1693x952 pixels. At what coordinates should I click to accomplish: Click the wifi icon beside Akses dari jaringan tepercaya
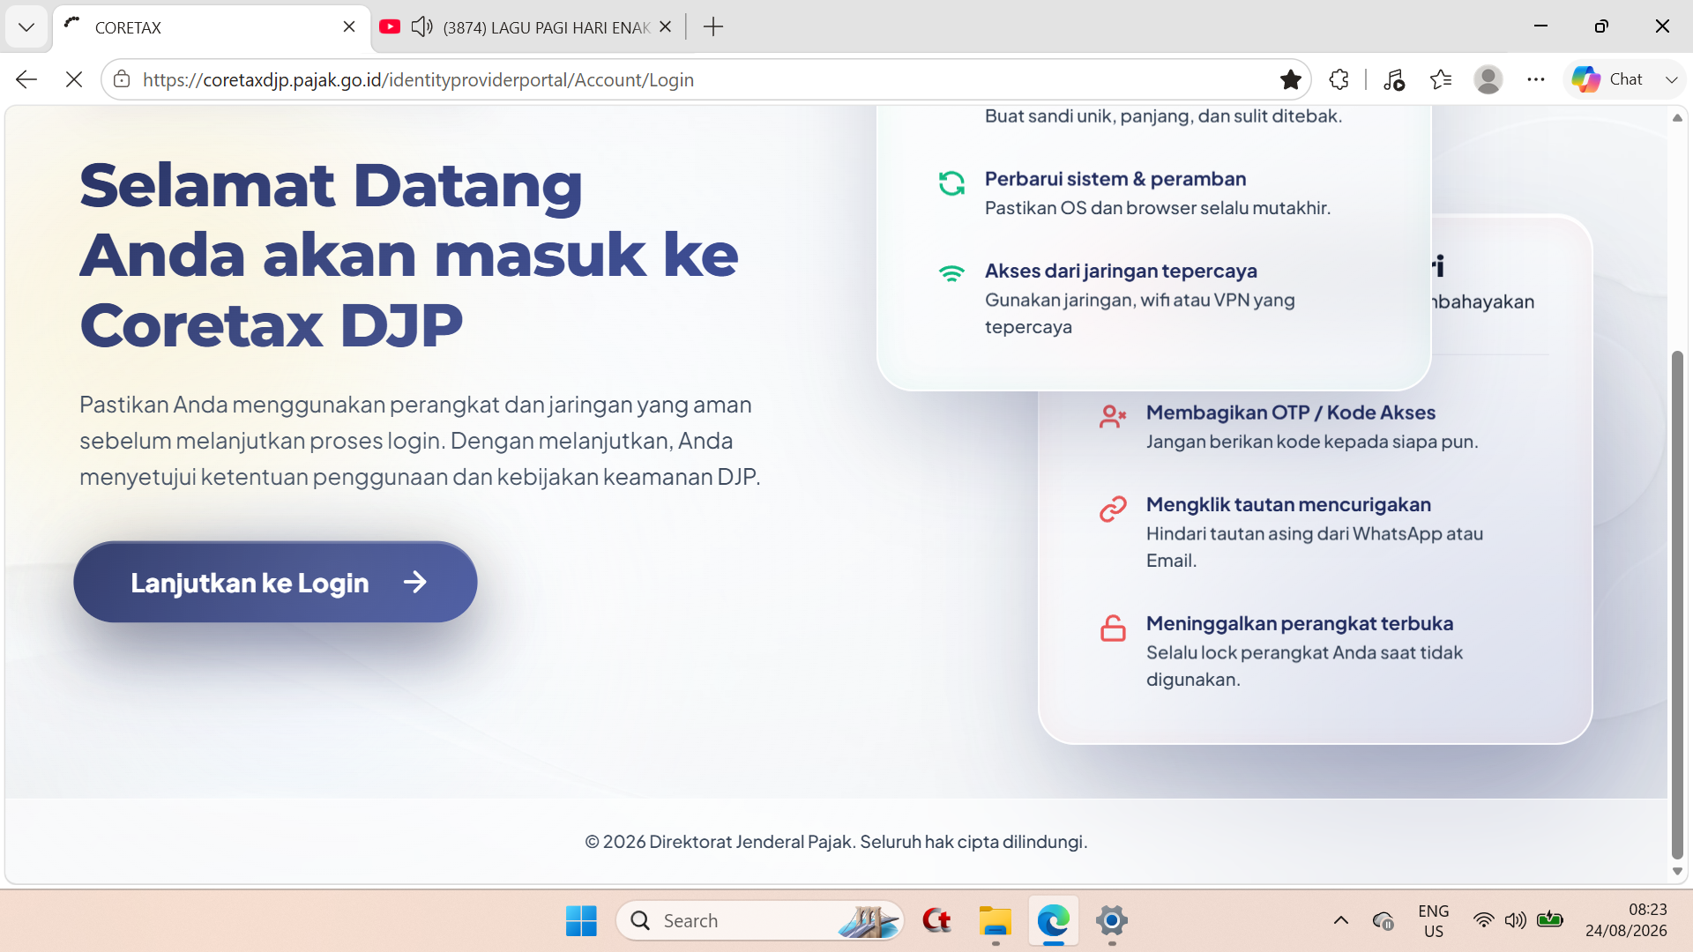(951, 274)
